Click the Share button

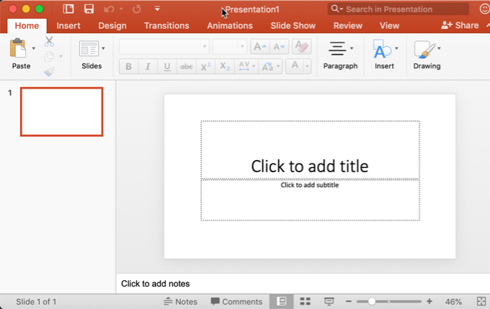(460, 25)
